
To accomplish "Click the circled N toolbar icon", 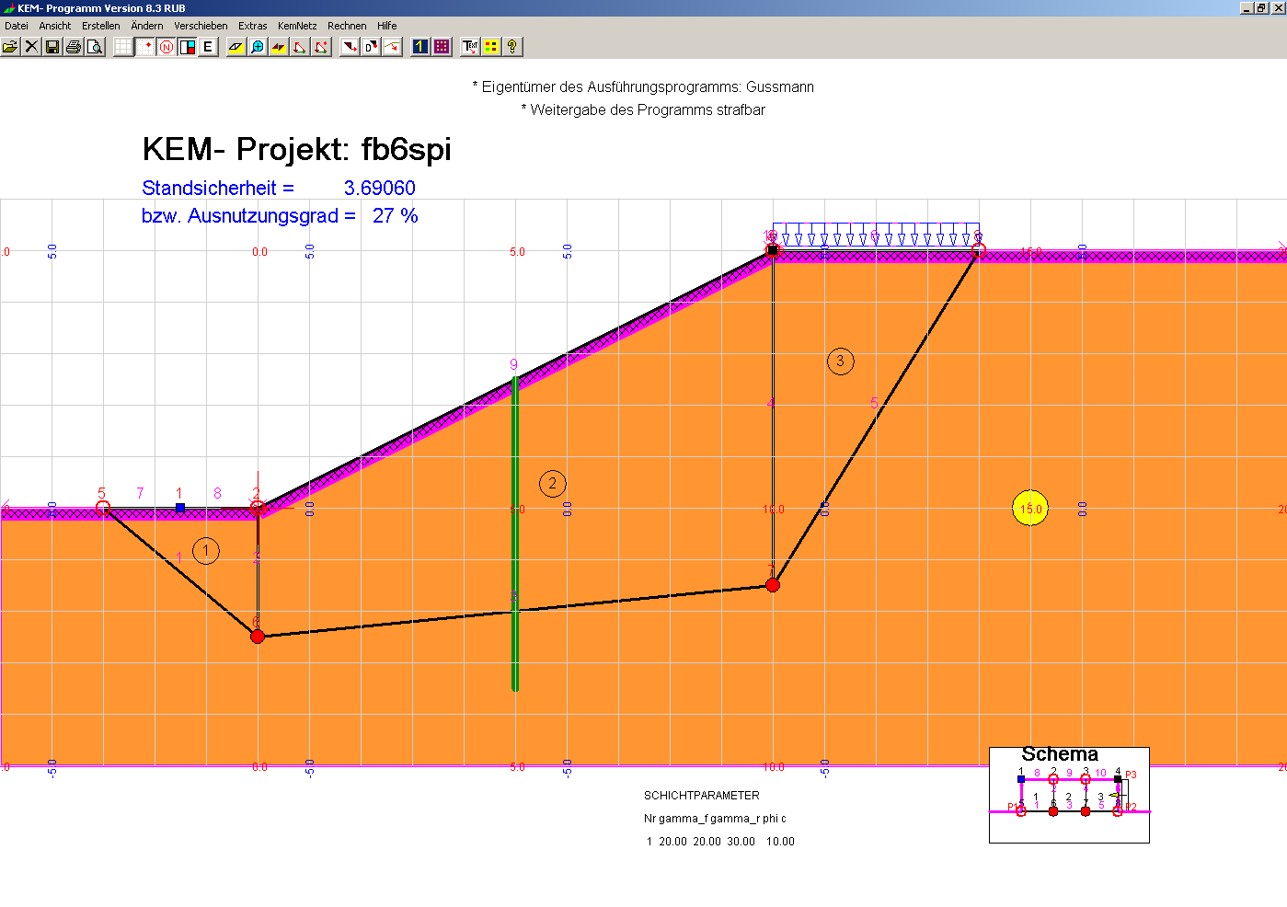I will (166, 46).
